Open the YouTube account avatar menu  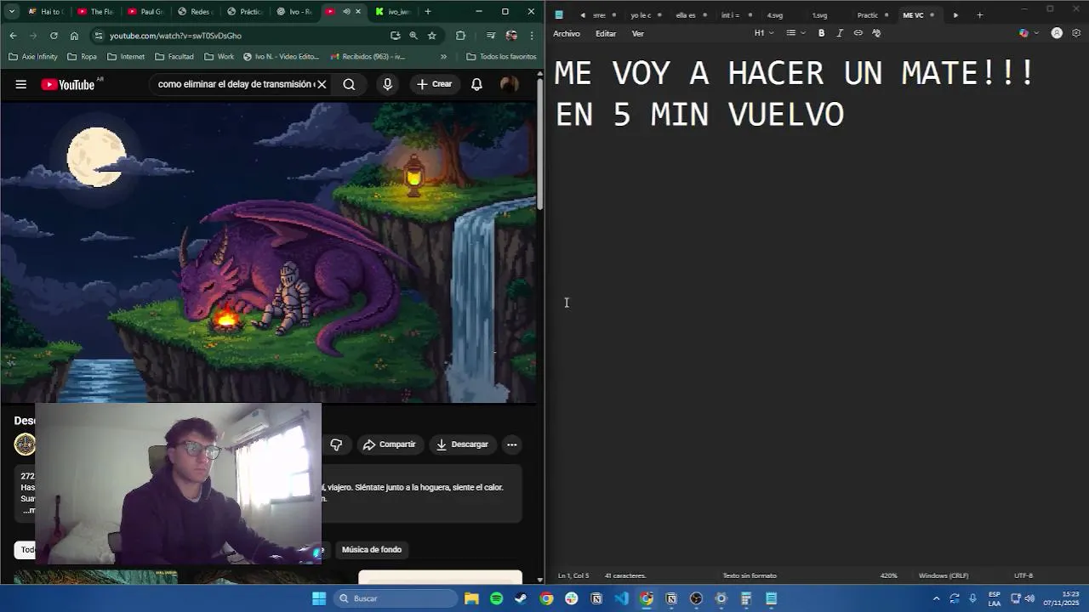click(x=510, y=84)
